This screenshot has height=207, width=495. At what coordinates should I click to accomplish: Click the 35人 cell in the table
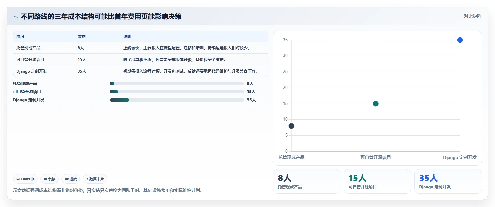(82, 71)
